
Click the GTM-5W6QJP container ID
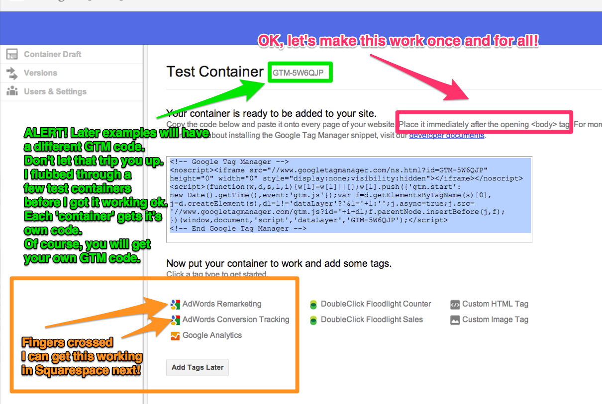point(298,73)
